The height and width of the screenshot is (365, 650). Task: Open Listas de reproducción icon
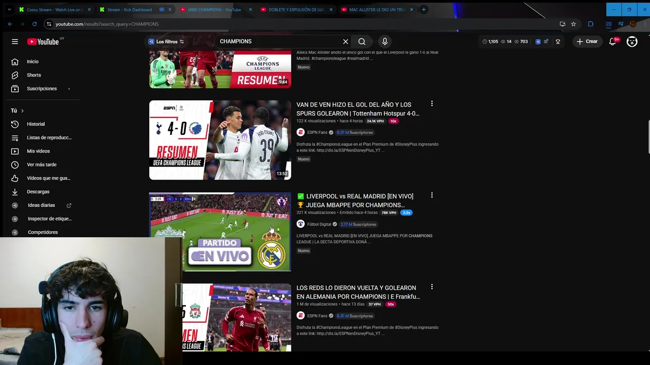click(15, 137)
